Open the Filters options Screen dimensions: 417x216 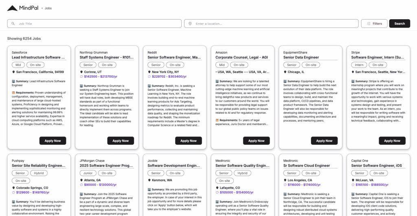coord(374,24)
